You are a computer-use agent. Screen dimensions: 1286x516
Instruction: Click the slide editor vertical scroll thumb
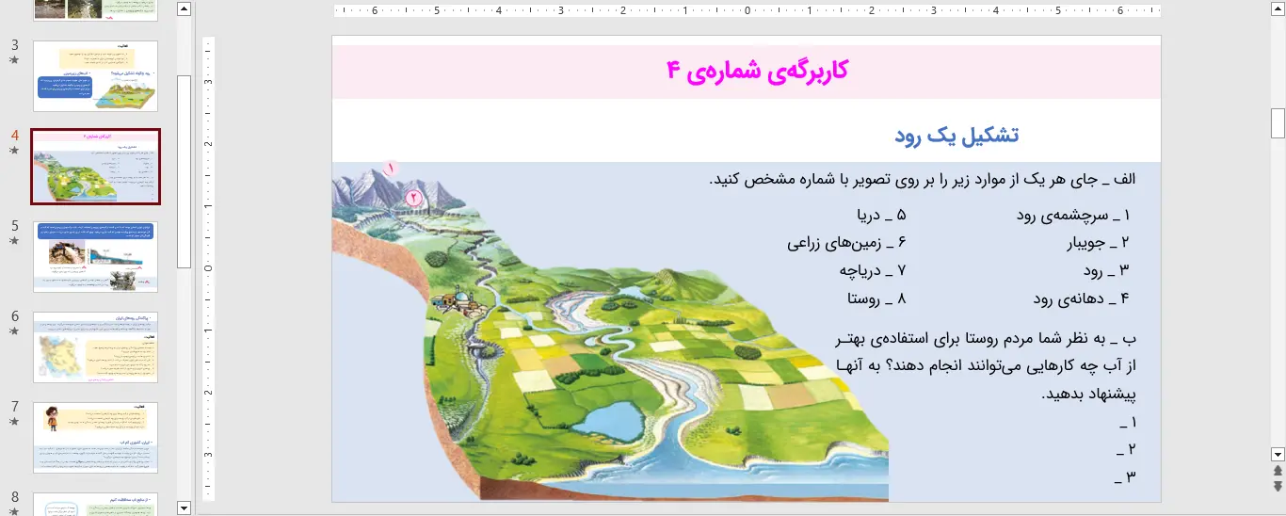(x=1278, y=122)
